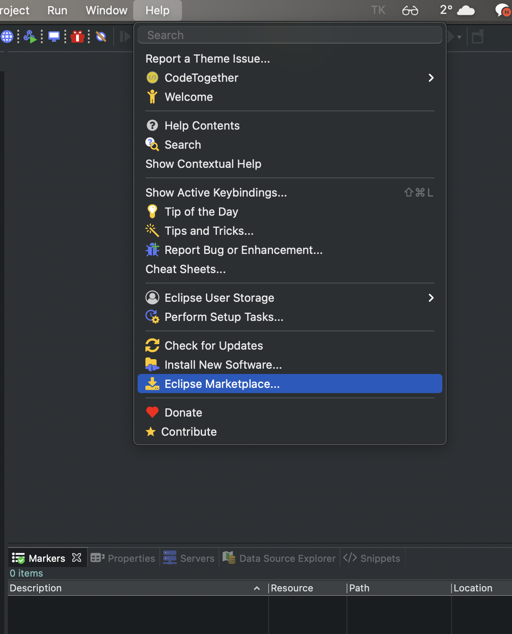
Task: Switch to the Data Source Explorer tab
Action: [x=279, y=558]
